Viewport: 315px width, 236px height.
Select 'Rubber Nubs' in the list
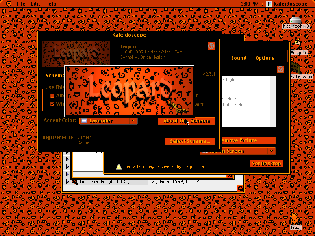(235, 105)
